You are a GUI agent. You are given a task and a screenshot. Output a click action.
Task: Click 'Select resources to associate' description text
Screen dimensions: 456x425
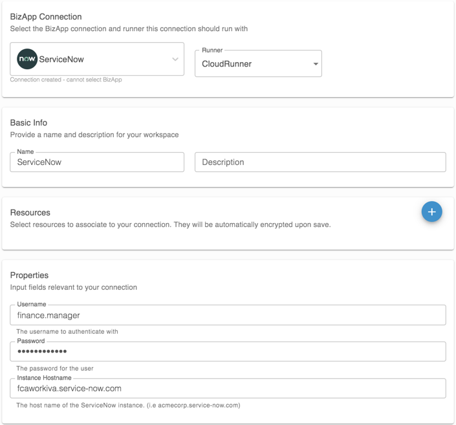170,225
